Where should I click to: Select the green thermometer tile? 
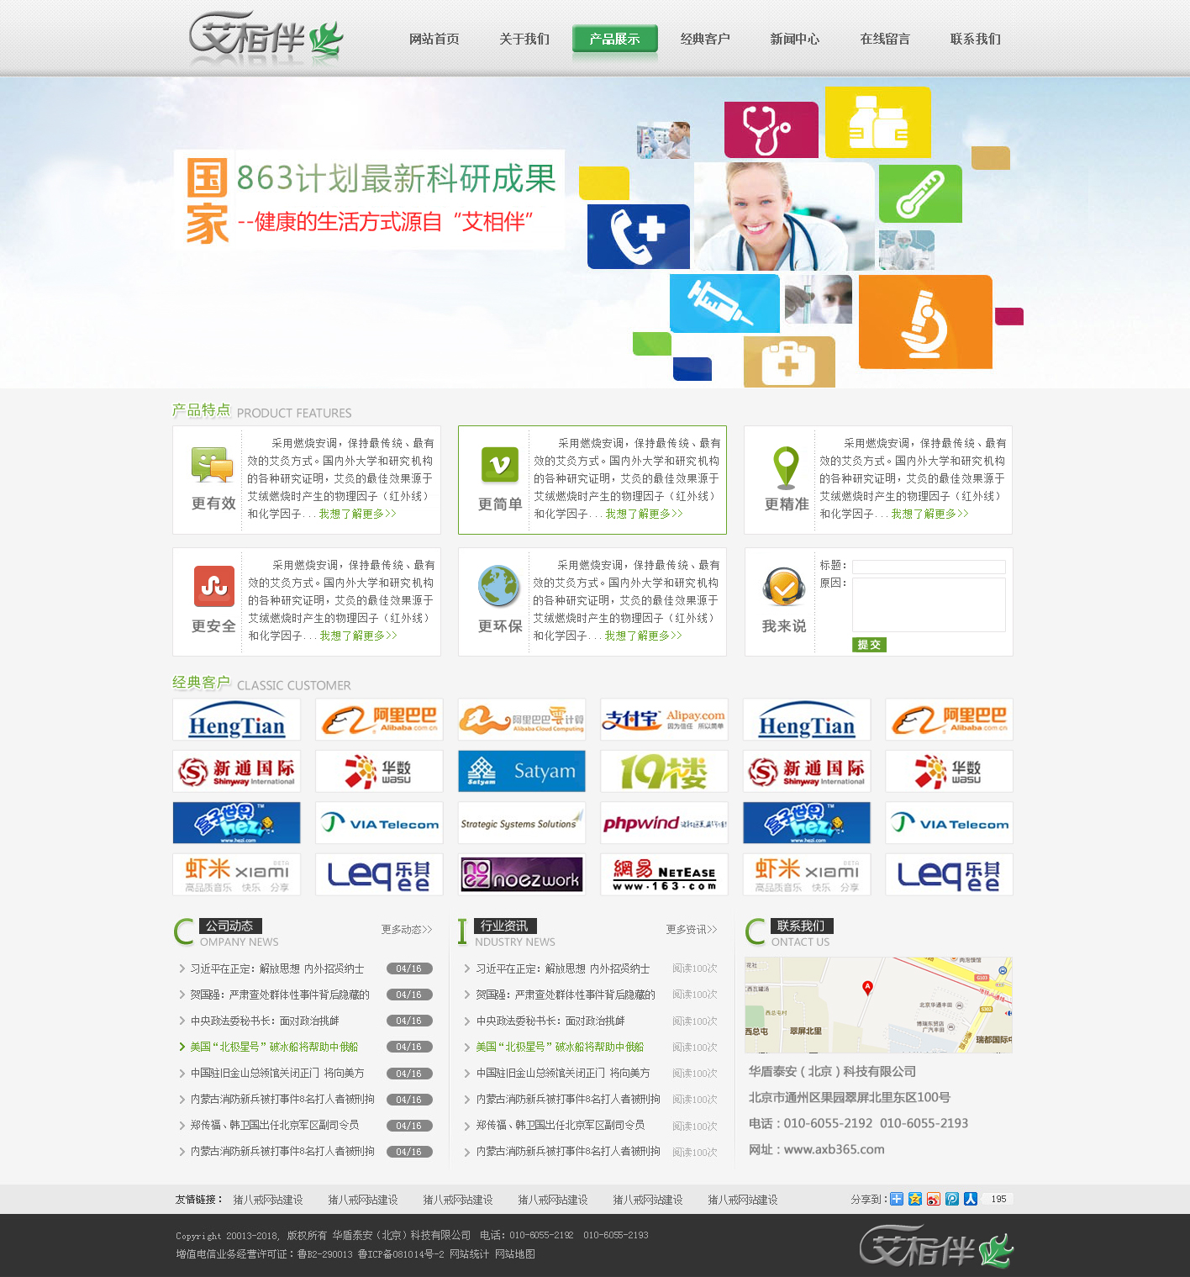920,193
